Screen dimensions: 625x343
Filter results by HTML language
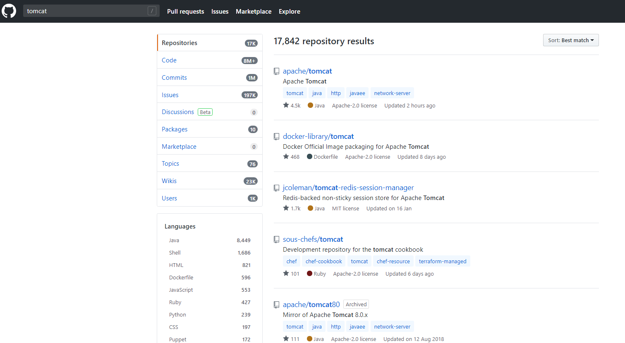tap(210, 265)
